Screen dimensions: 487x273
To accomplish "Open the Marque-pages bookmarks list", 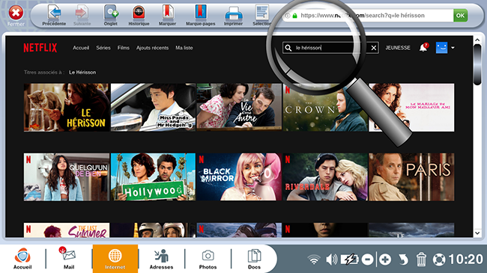I will click(201, 13).
